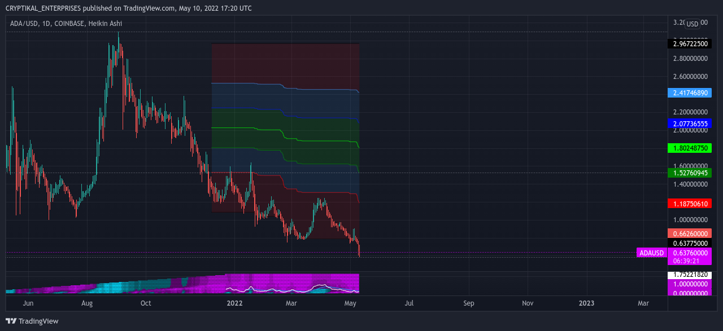Click the 2.60000000 price axis tick
723x331 pixels.
pyautogui.click(x=690, y=76)
